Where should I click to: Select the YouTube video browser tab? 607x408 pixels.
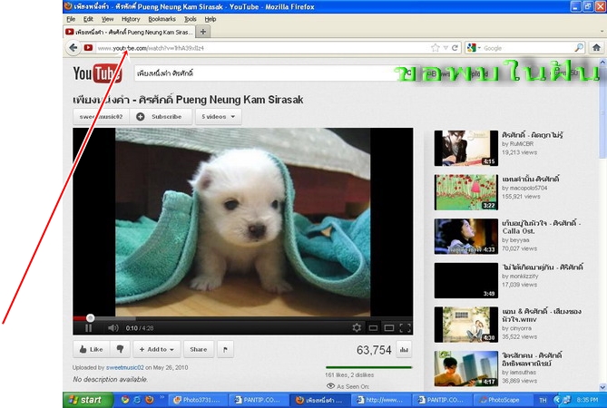coord(129,32)
